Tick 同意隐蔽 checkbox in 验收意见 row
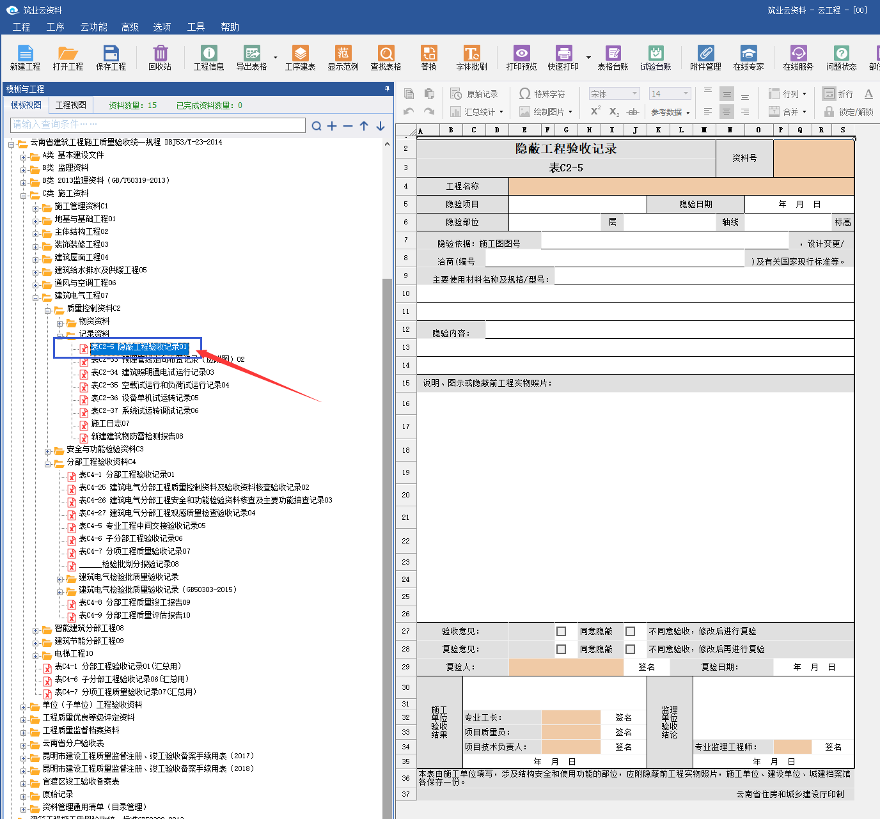The width and height of the screenshot is (880, 819). pyautogui.click(x=561, y=631)
